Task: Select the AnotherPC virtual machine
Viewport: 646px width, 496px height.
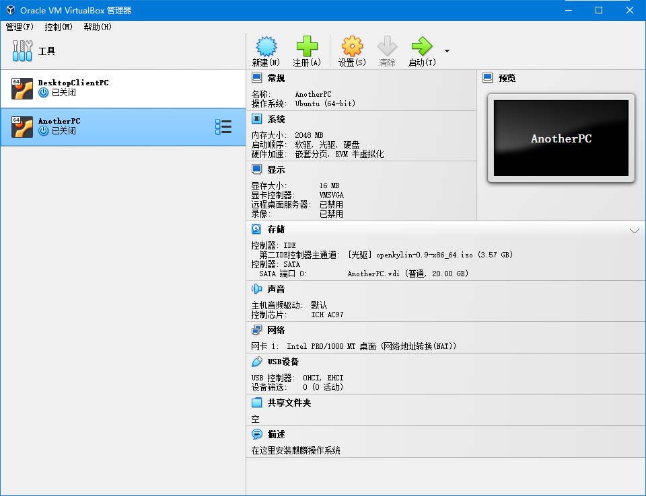Action: click(x=123, y=127)
